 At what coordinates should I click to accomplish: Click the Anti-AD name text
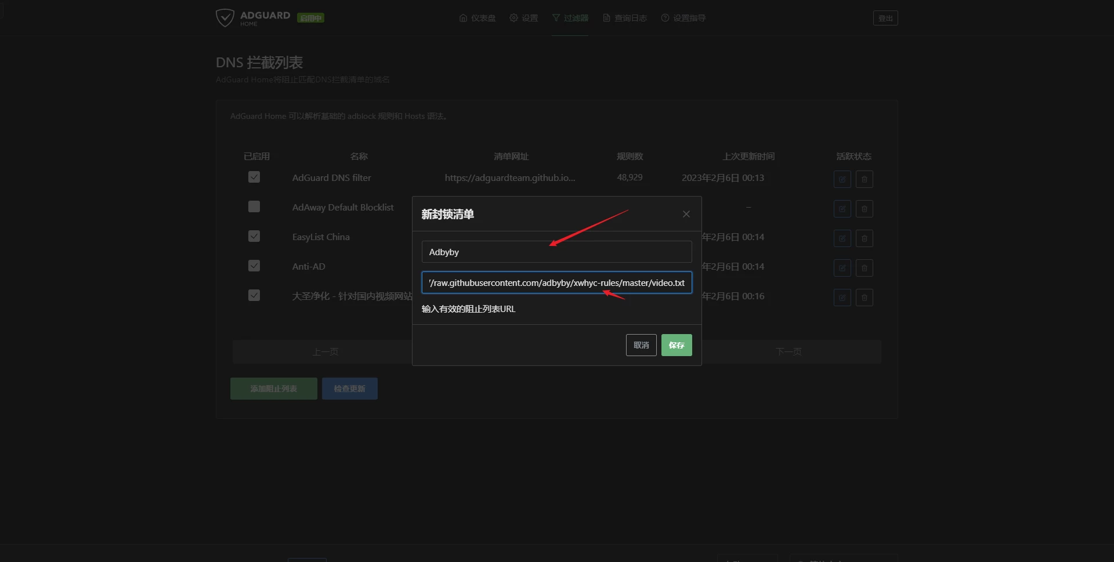(309, 266)
